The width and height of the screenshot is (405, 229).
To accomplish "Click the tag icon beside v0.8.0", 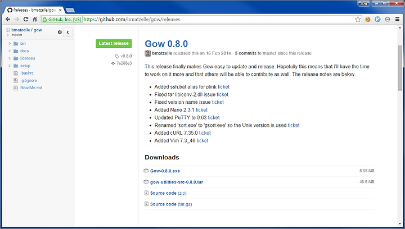I will coord(117,56).
